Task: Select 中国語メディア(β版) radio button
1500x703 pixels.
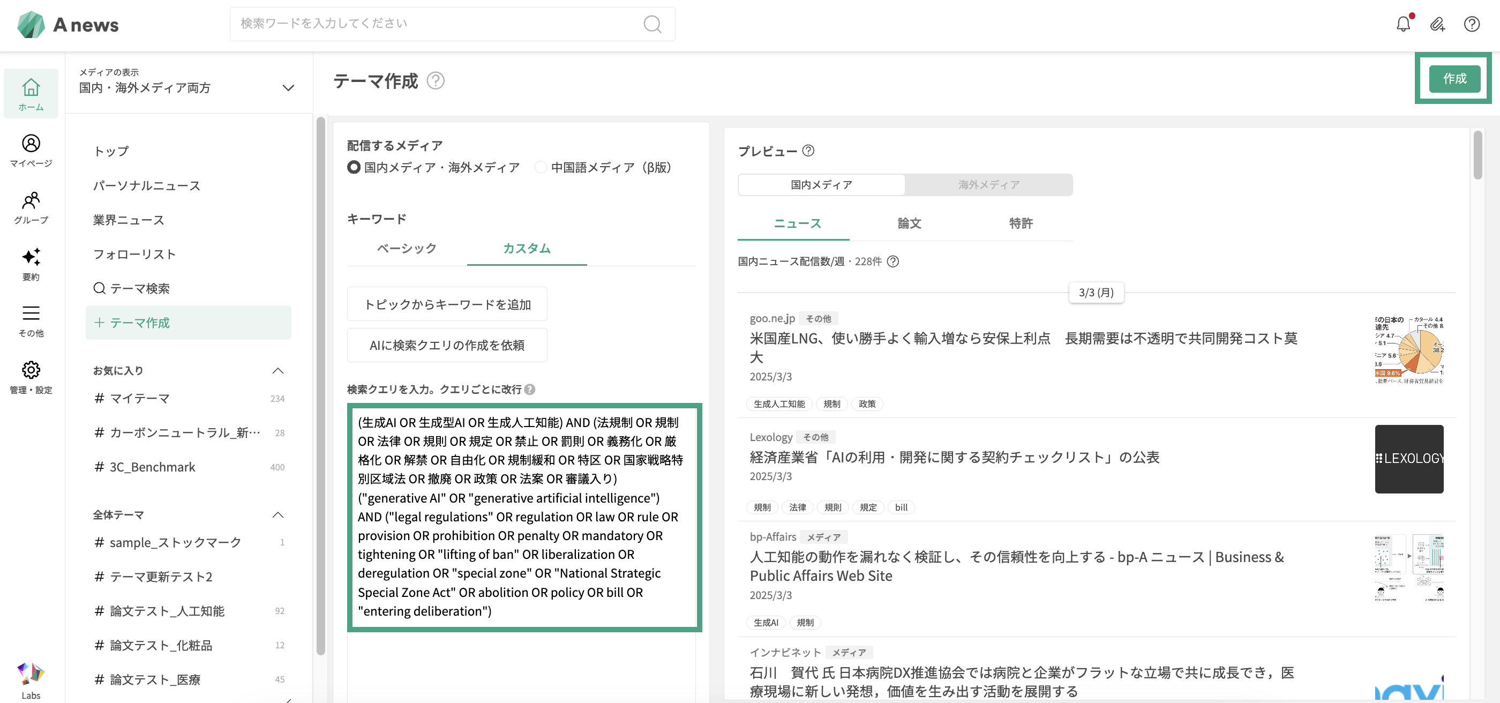Action: point(541,167)
